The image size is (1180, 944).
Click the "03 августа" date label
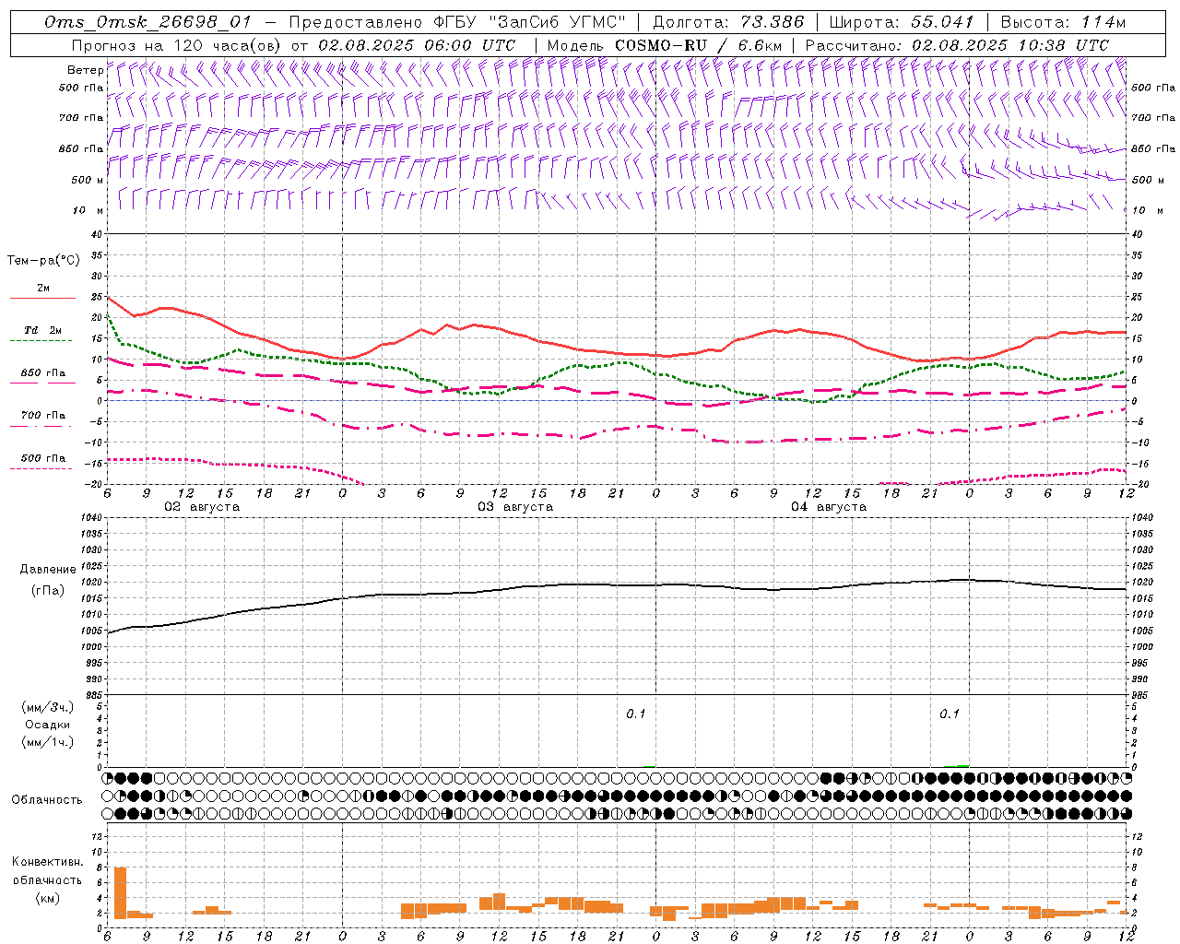(x=515, y=507)
